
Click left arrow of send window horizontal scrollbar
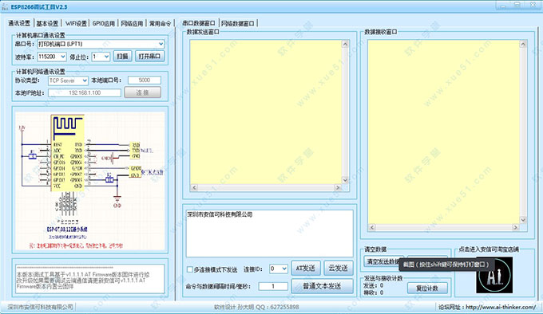pos(194,187)
